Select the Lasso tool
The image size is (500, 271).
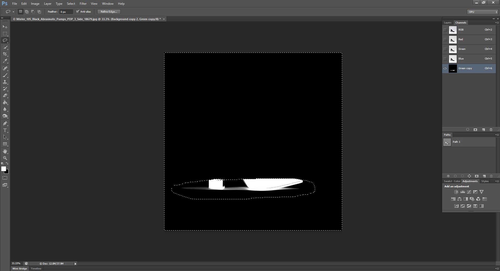(x=5, y=40)
